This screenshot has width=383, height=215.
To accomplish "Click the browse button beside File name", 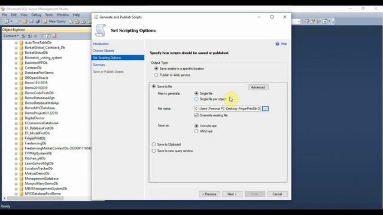I will point(265,109).
